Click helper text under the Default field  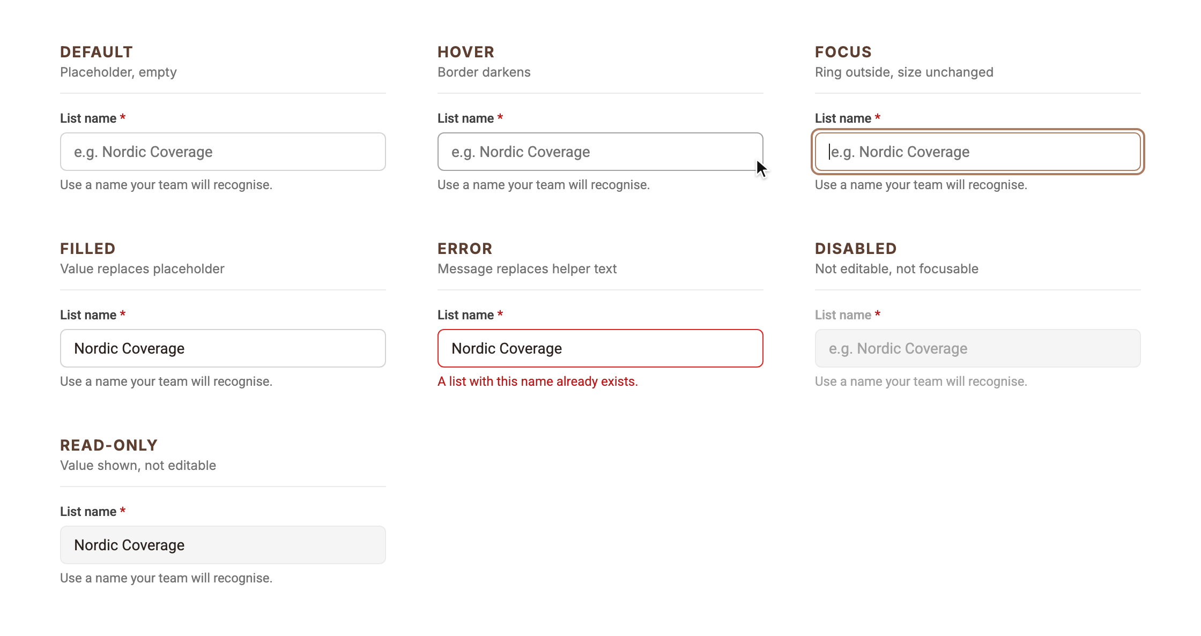point(166,185)
